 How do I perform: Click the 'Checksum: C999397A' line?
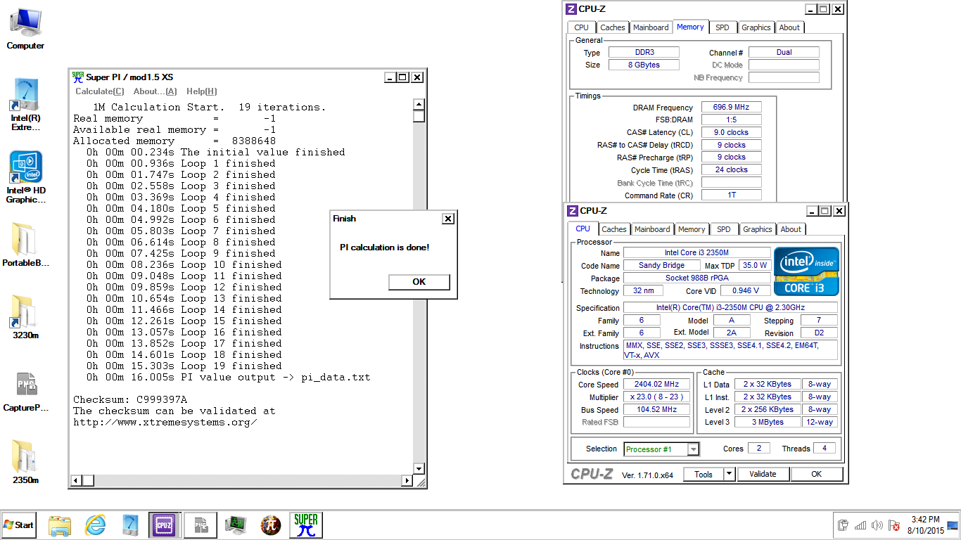coord(130,400)
